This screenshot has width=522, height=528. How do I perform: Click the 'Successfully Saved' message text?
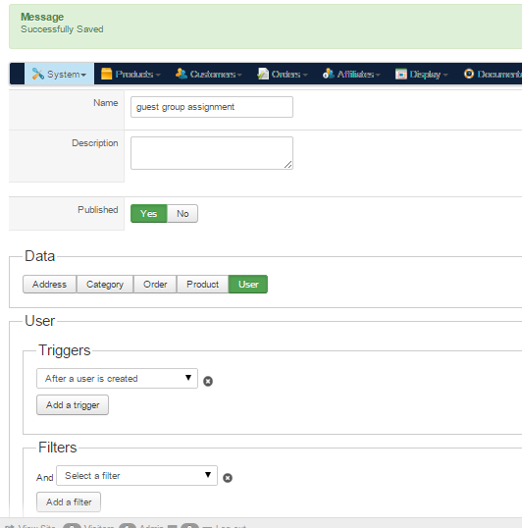(x=62, y=29)
